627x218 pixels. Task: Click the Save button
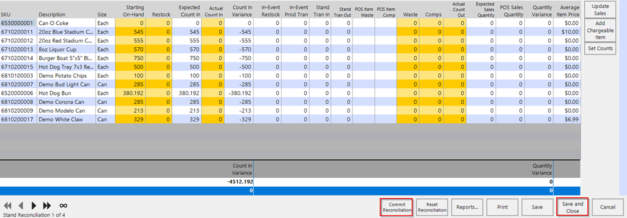pyautogui.click(x=537, y=207)
